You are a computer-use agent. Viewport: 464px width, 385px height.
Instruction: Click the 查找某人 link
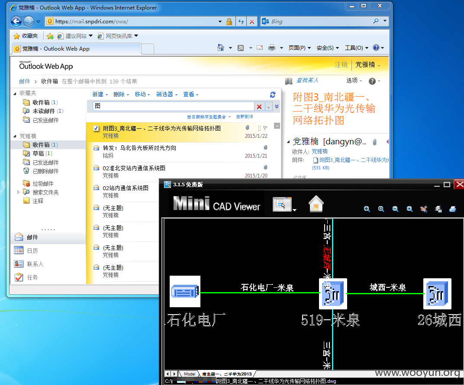click(x=307, y=80)
